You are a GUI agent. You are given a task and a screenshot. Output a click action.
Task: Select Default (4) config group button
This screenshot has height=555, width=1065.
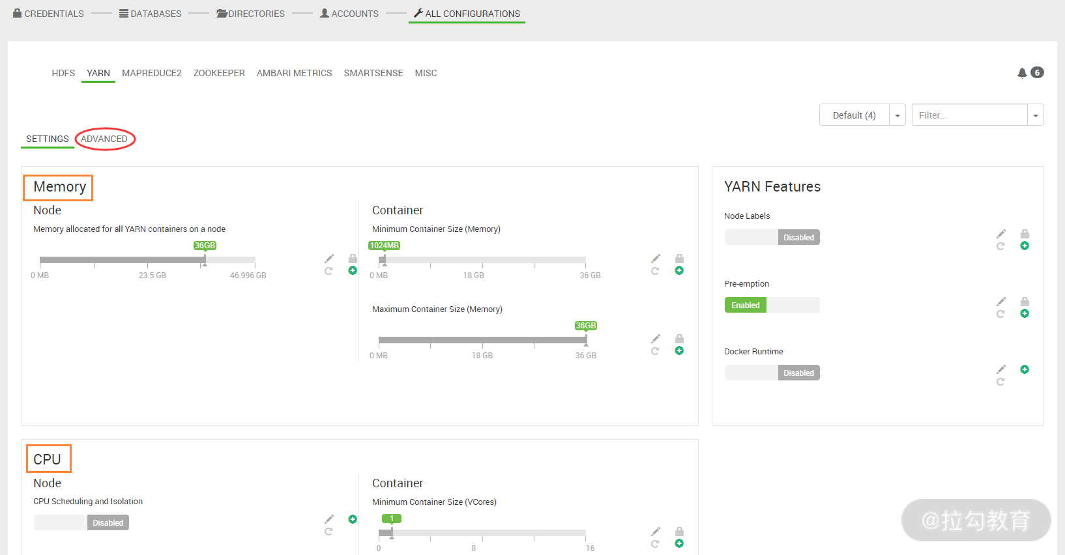point(854,115)
